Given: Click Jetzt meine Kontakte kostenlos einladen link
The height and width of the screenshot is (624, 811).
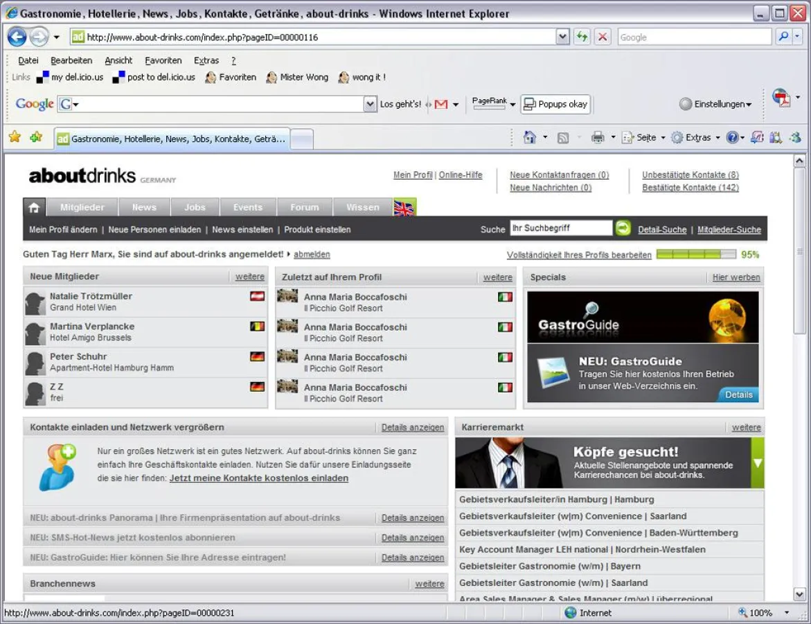Looking at the screenshot, I should click(258, 478).
